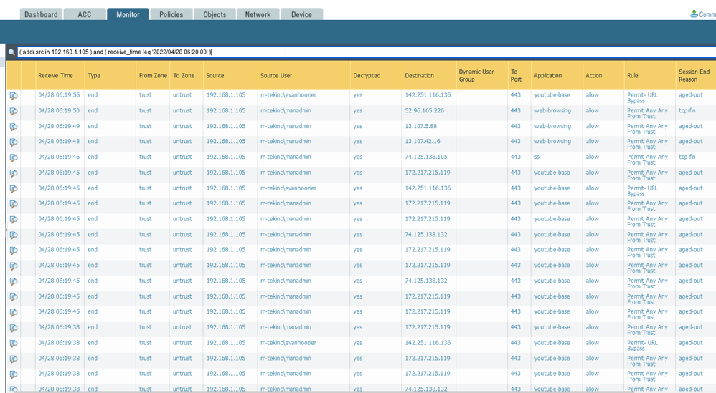Image resolution: width=716 pixels, height=393 pixels.
Task: Click the Session End Reason column header
Action: click(x=694, y=75)
